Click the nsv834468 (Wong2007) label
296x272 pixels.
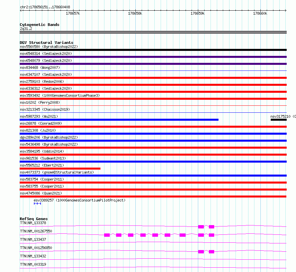coord(40,68)
